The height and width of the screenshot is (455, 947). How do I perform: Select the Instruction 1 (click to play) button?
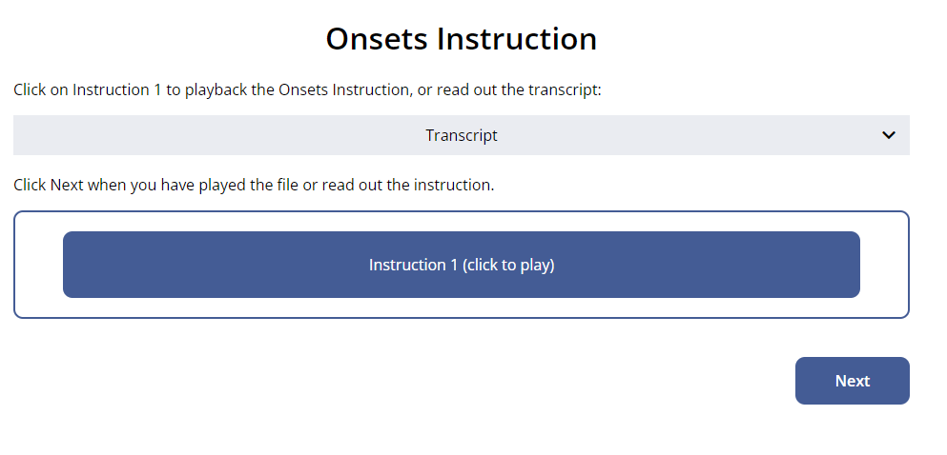click(462, 265)
